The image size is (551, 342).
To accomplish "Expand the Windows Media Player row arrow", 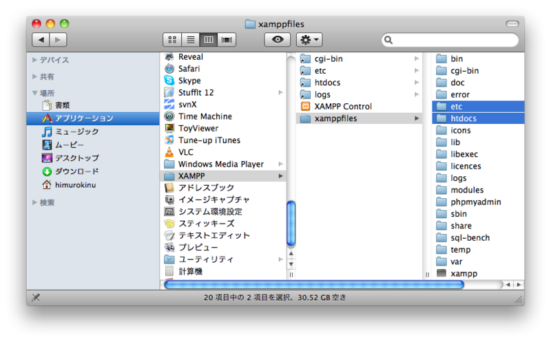I will pos(281,164).
